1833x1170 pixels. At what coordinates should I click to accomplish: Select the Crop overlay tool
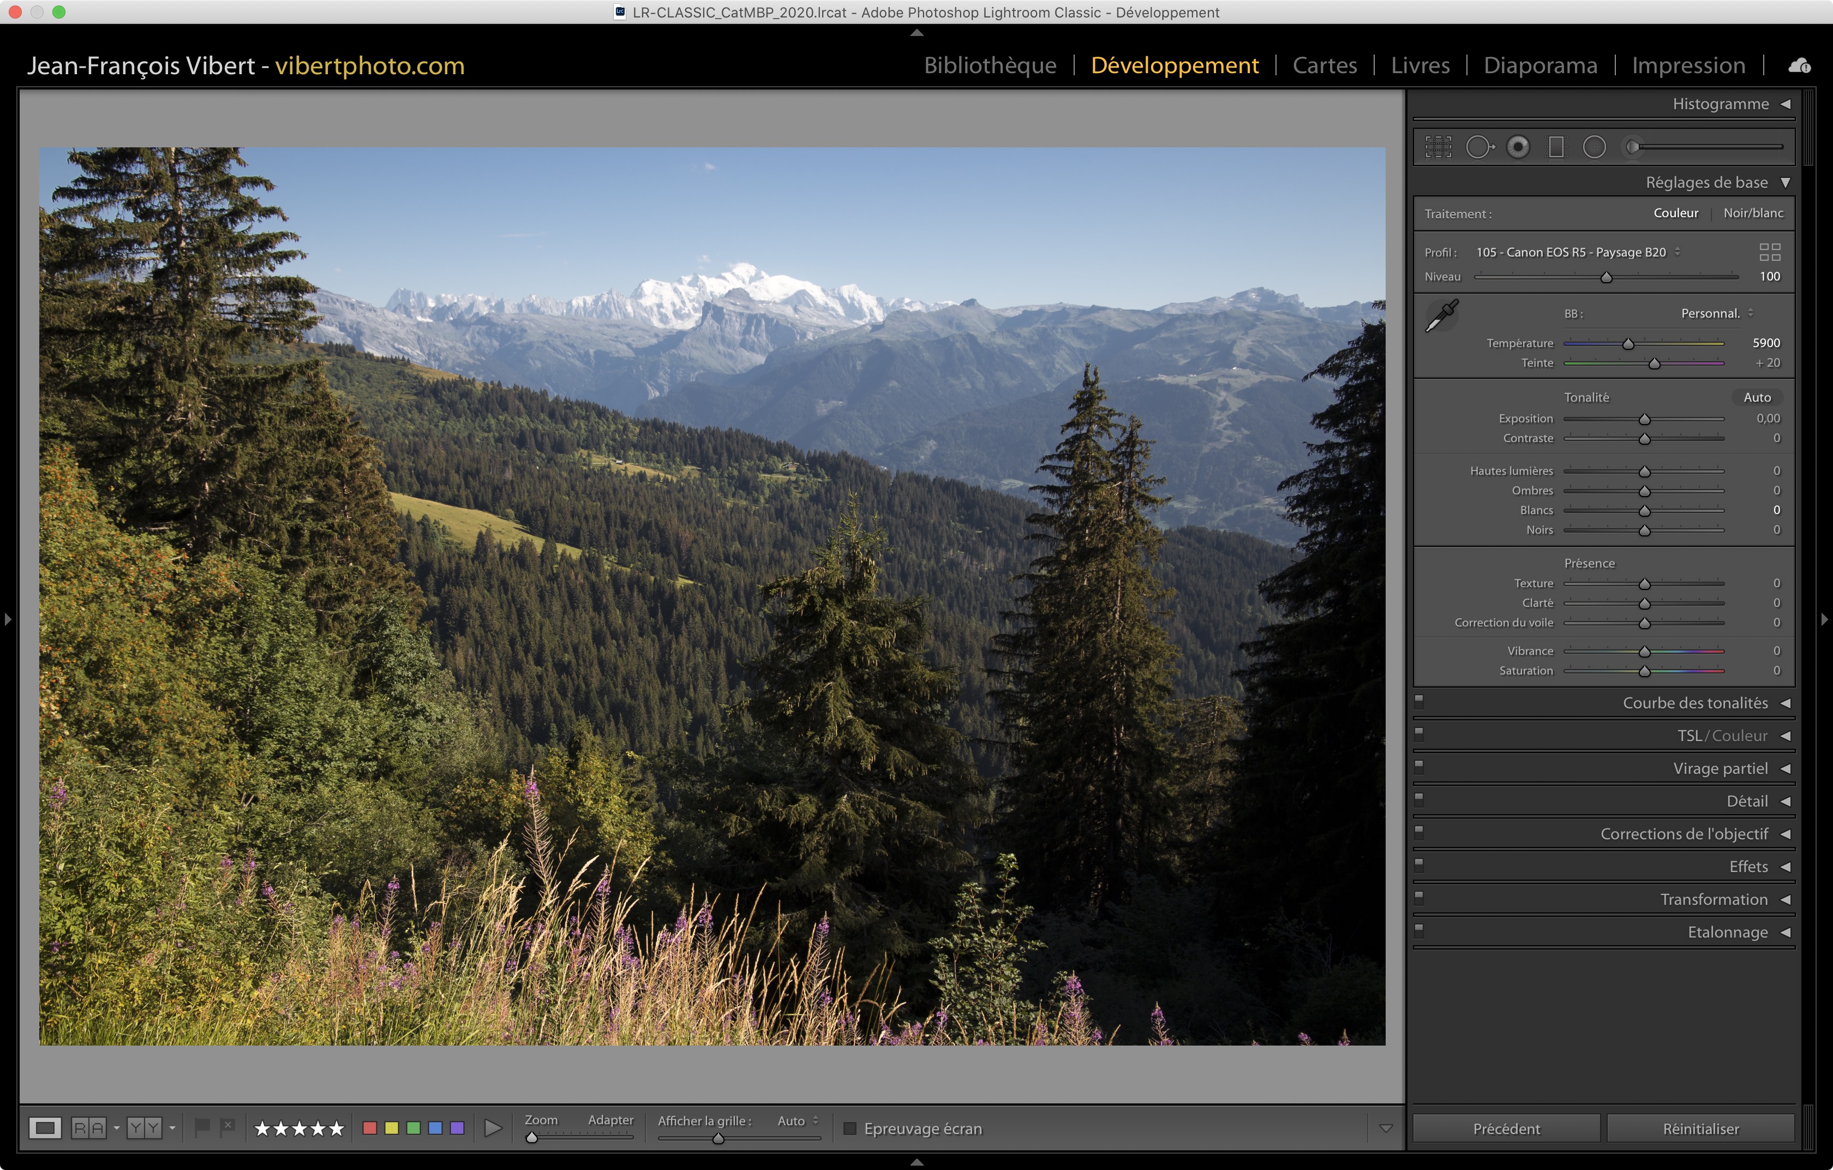1438,147
